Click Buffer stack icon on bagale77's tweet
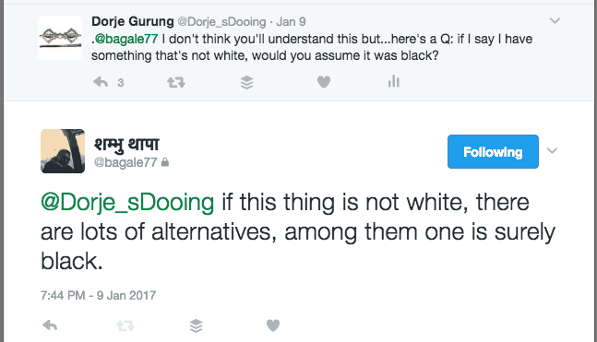 click(197, 325)
